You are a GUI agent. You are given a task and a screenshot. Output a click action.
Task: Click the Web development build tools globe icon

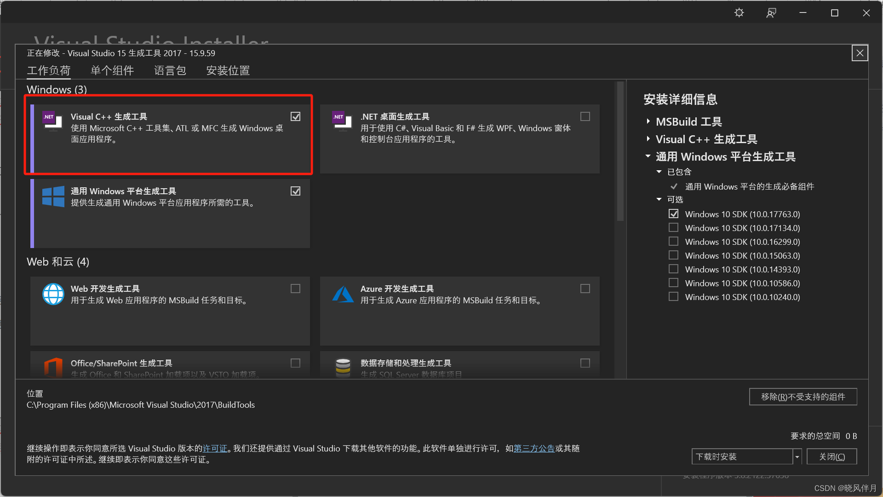coord(53,294)
